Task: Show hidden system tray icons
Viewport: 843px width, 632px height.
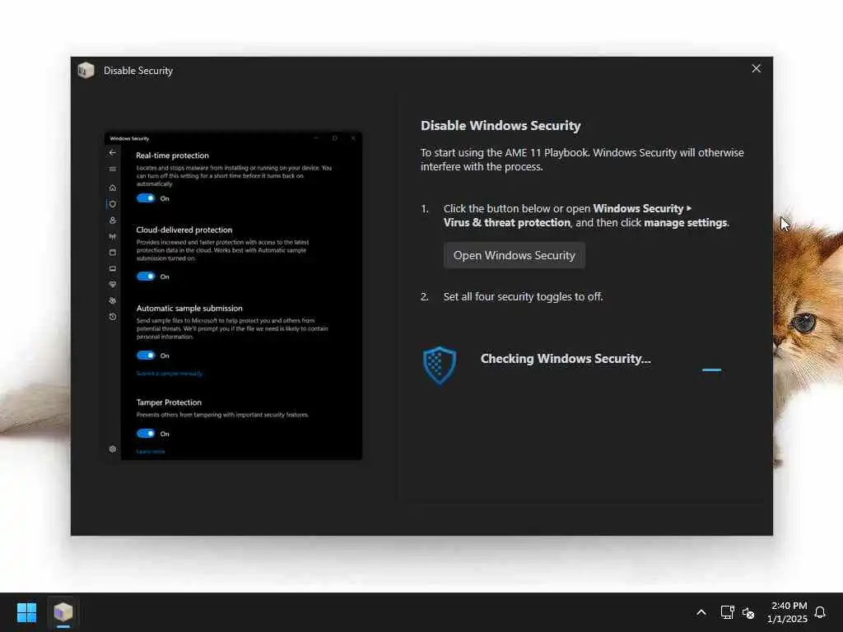Action: click(x=701, y=612)
